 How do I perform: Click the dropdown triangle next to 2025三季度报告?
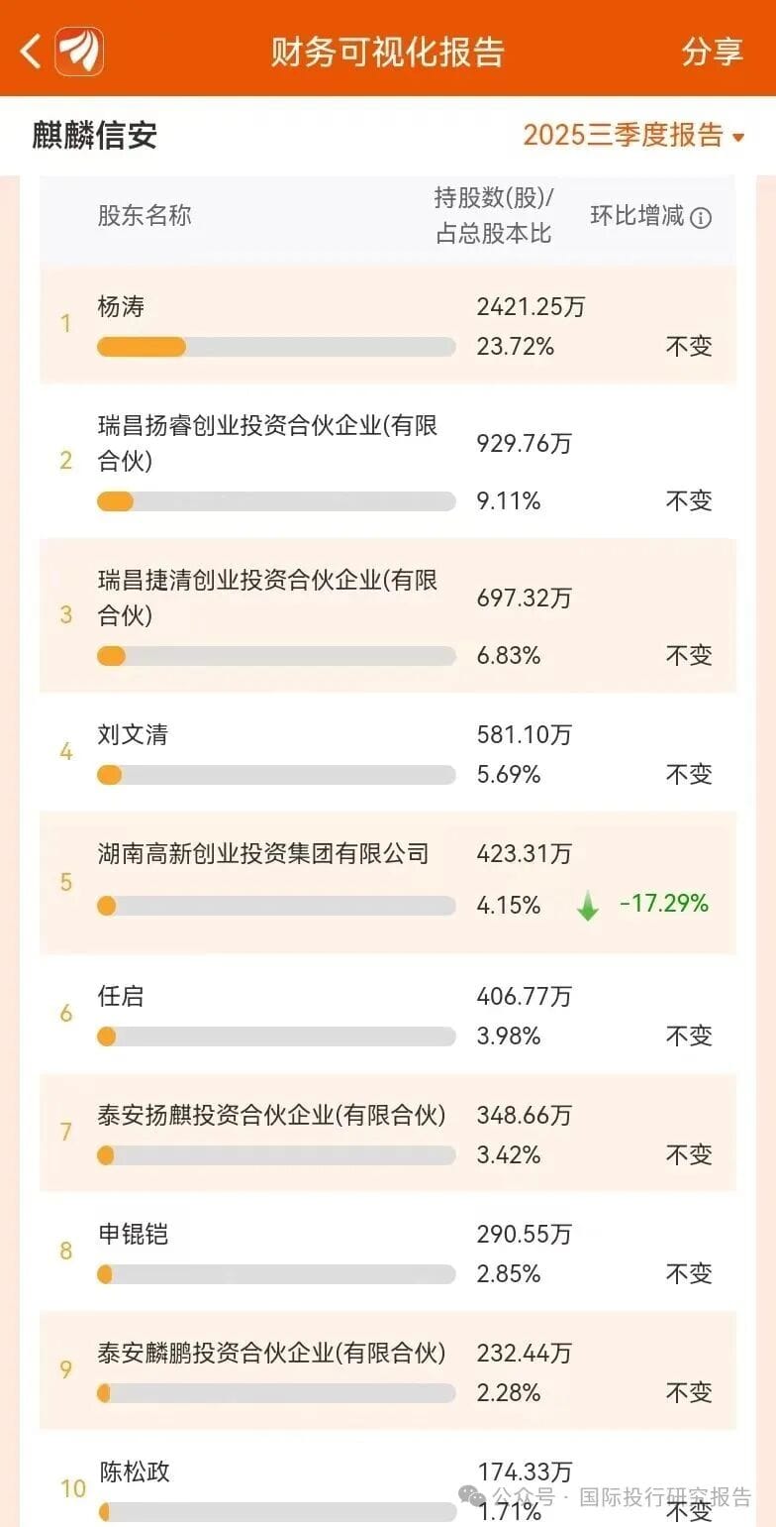click(738, 137)
